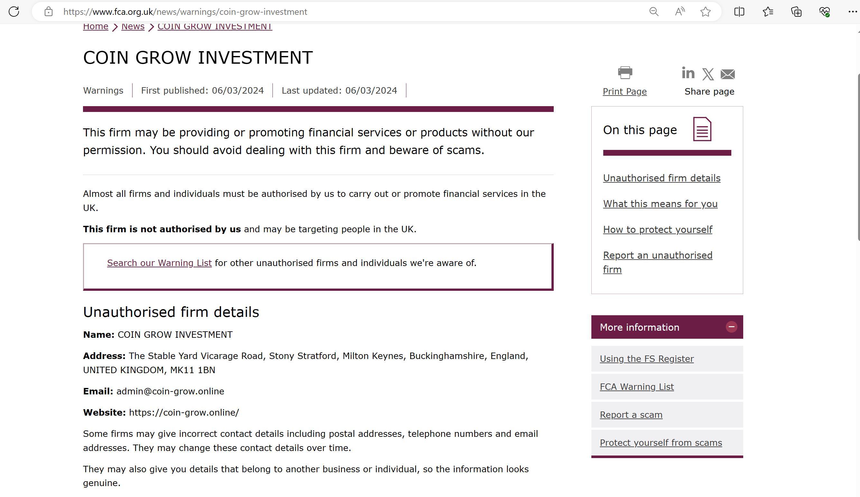860x497 pixels.
Task: Click the zoom out magnifier icon
Action: click(653, 12)
